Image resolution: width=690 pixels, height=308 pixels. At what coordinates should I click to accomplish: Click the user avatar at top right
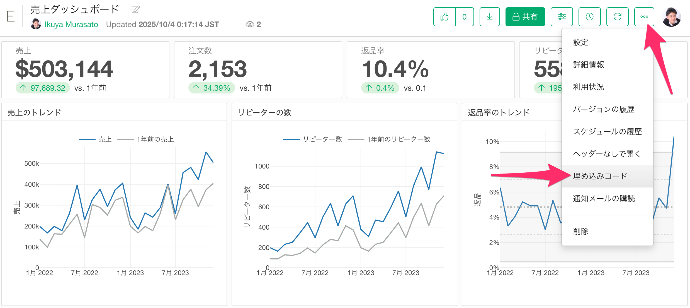click(671, 17)
